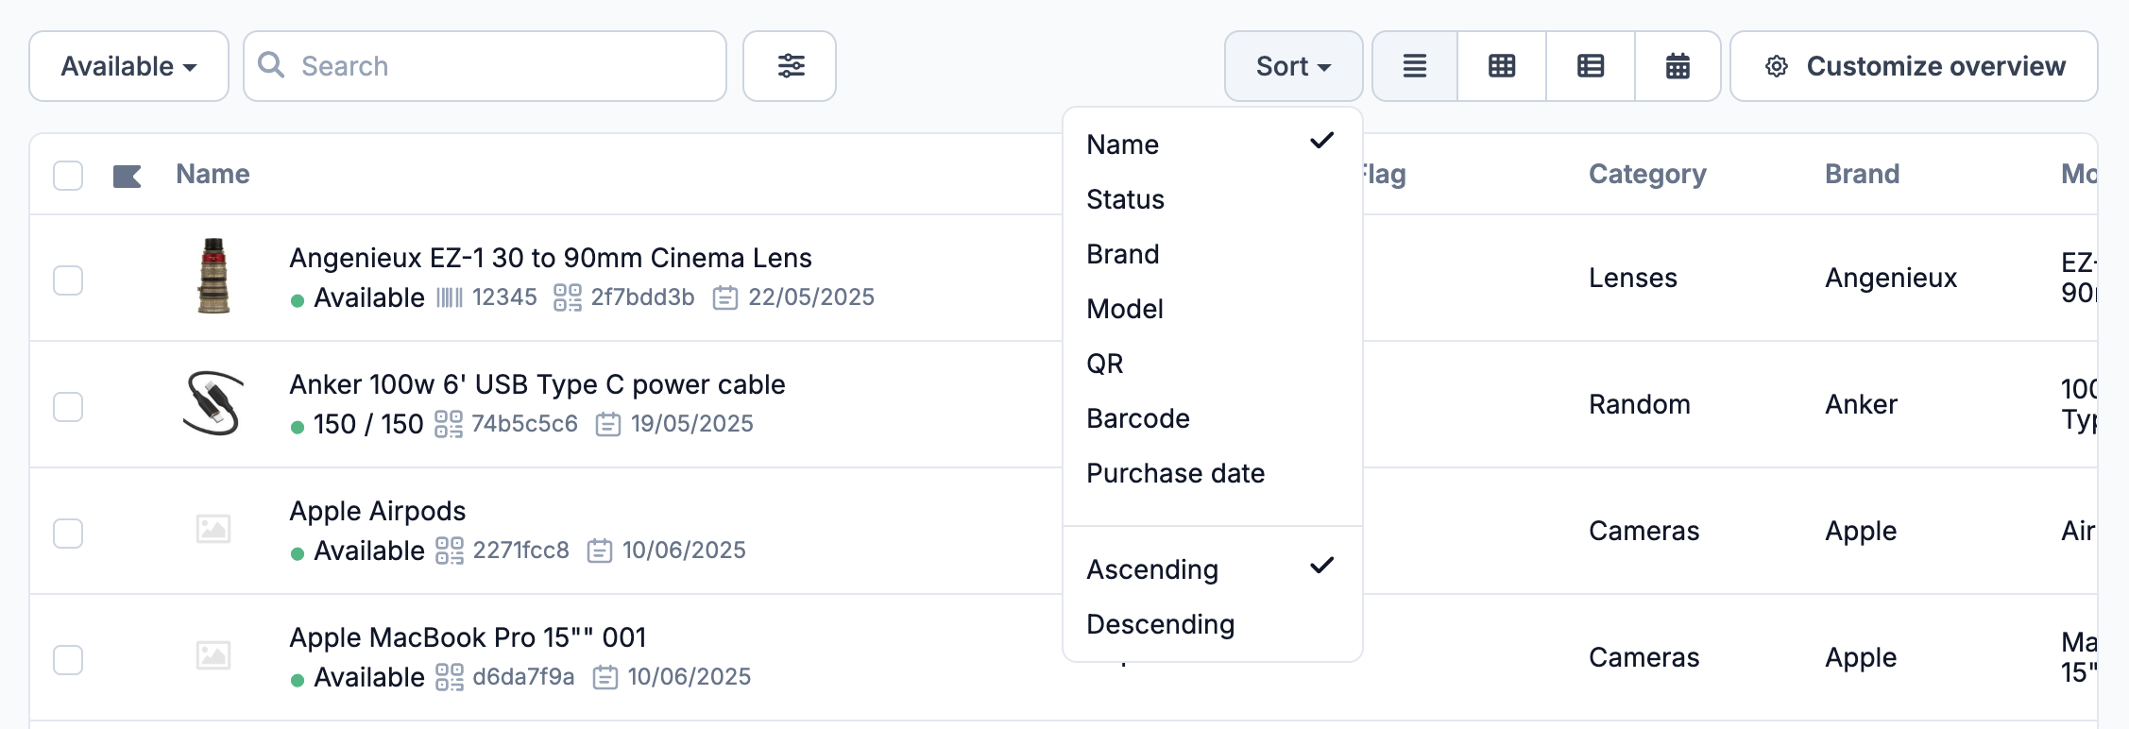The image size is (2129, 729).
Task: Choose Descending sort order
Action: 1212,624
